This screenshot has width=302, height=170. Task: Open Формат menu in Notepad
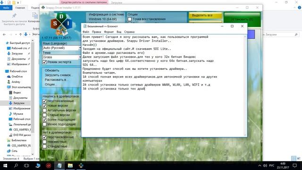click(x=109, y=32)
